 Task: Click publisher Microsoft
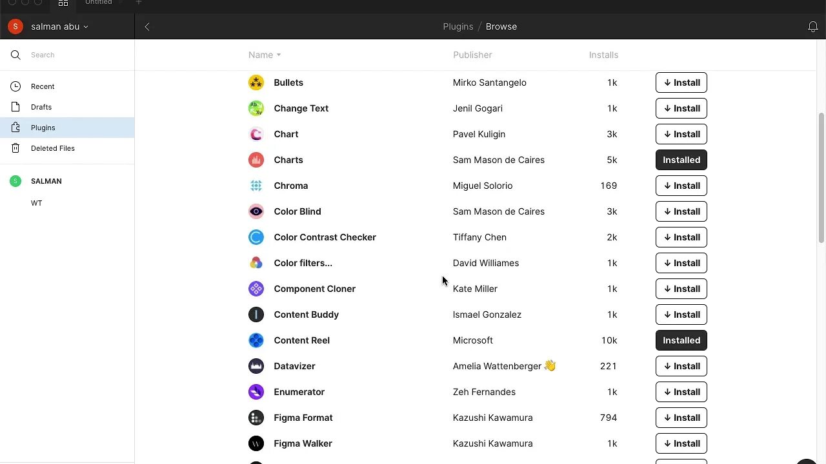[472, 340]
